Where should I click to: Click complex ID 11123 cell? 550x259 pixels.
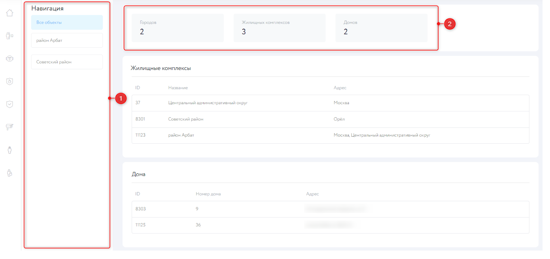point(140,135)
